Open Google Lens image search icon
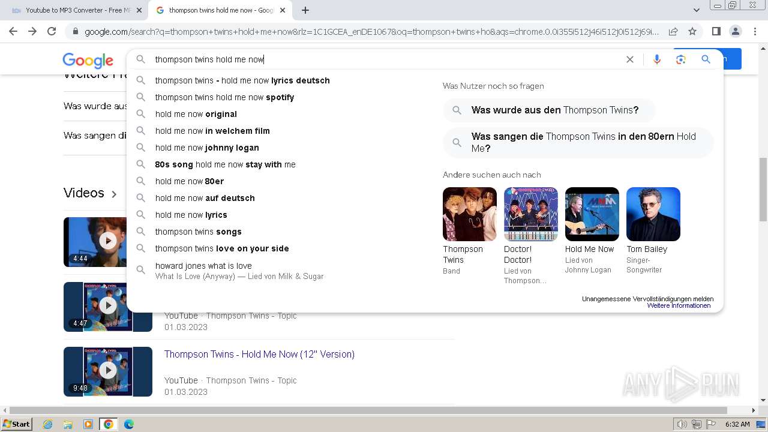 680,59
